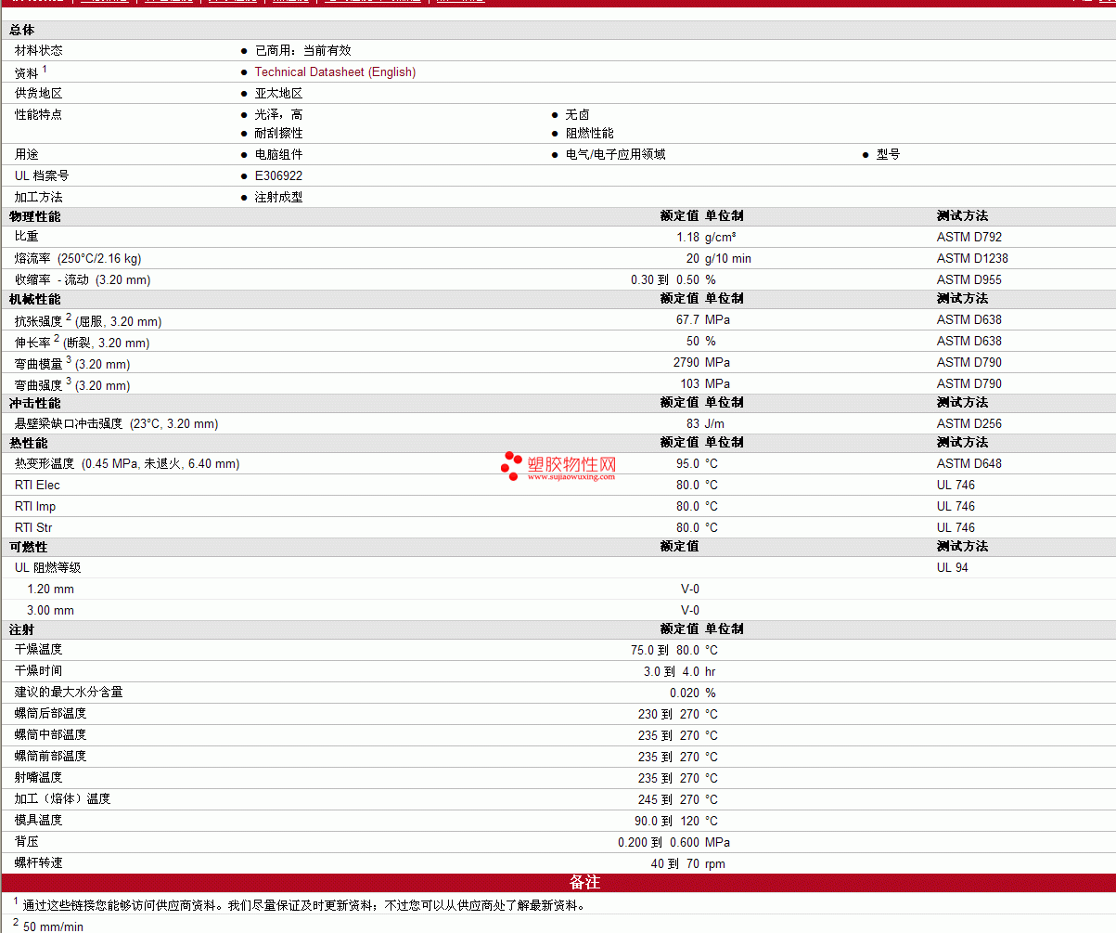Click the ASTM D648 test method

(x=969, y=464)
